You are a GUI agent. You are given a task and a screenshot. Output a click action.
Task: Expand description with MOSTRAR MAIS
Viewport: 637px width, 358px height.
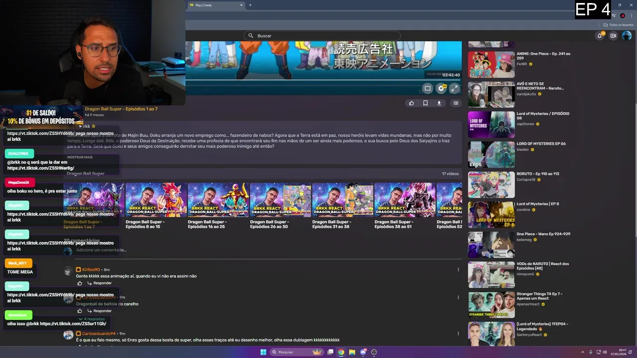[x=80, y=157]
